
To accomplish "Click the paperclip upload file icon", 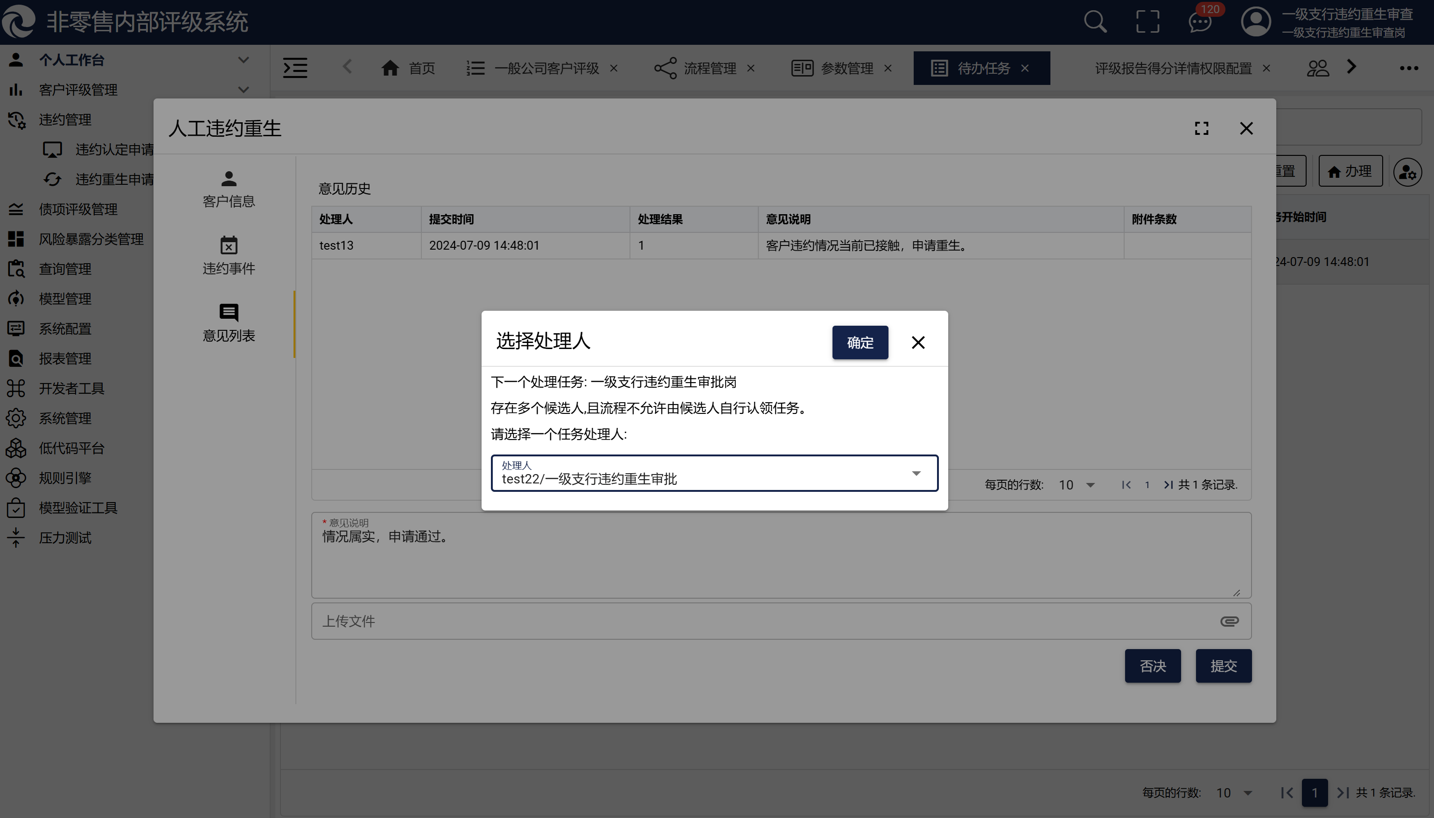I will 1229,621.
